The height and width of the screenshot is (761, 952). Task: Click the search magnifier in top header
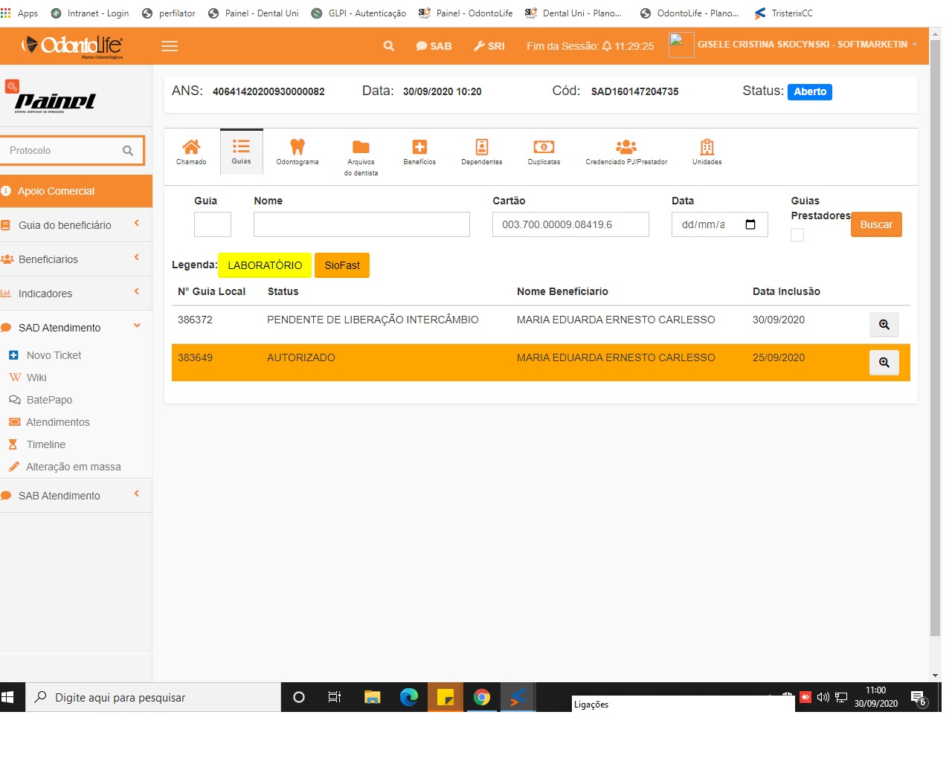tap(388, 46)
